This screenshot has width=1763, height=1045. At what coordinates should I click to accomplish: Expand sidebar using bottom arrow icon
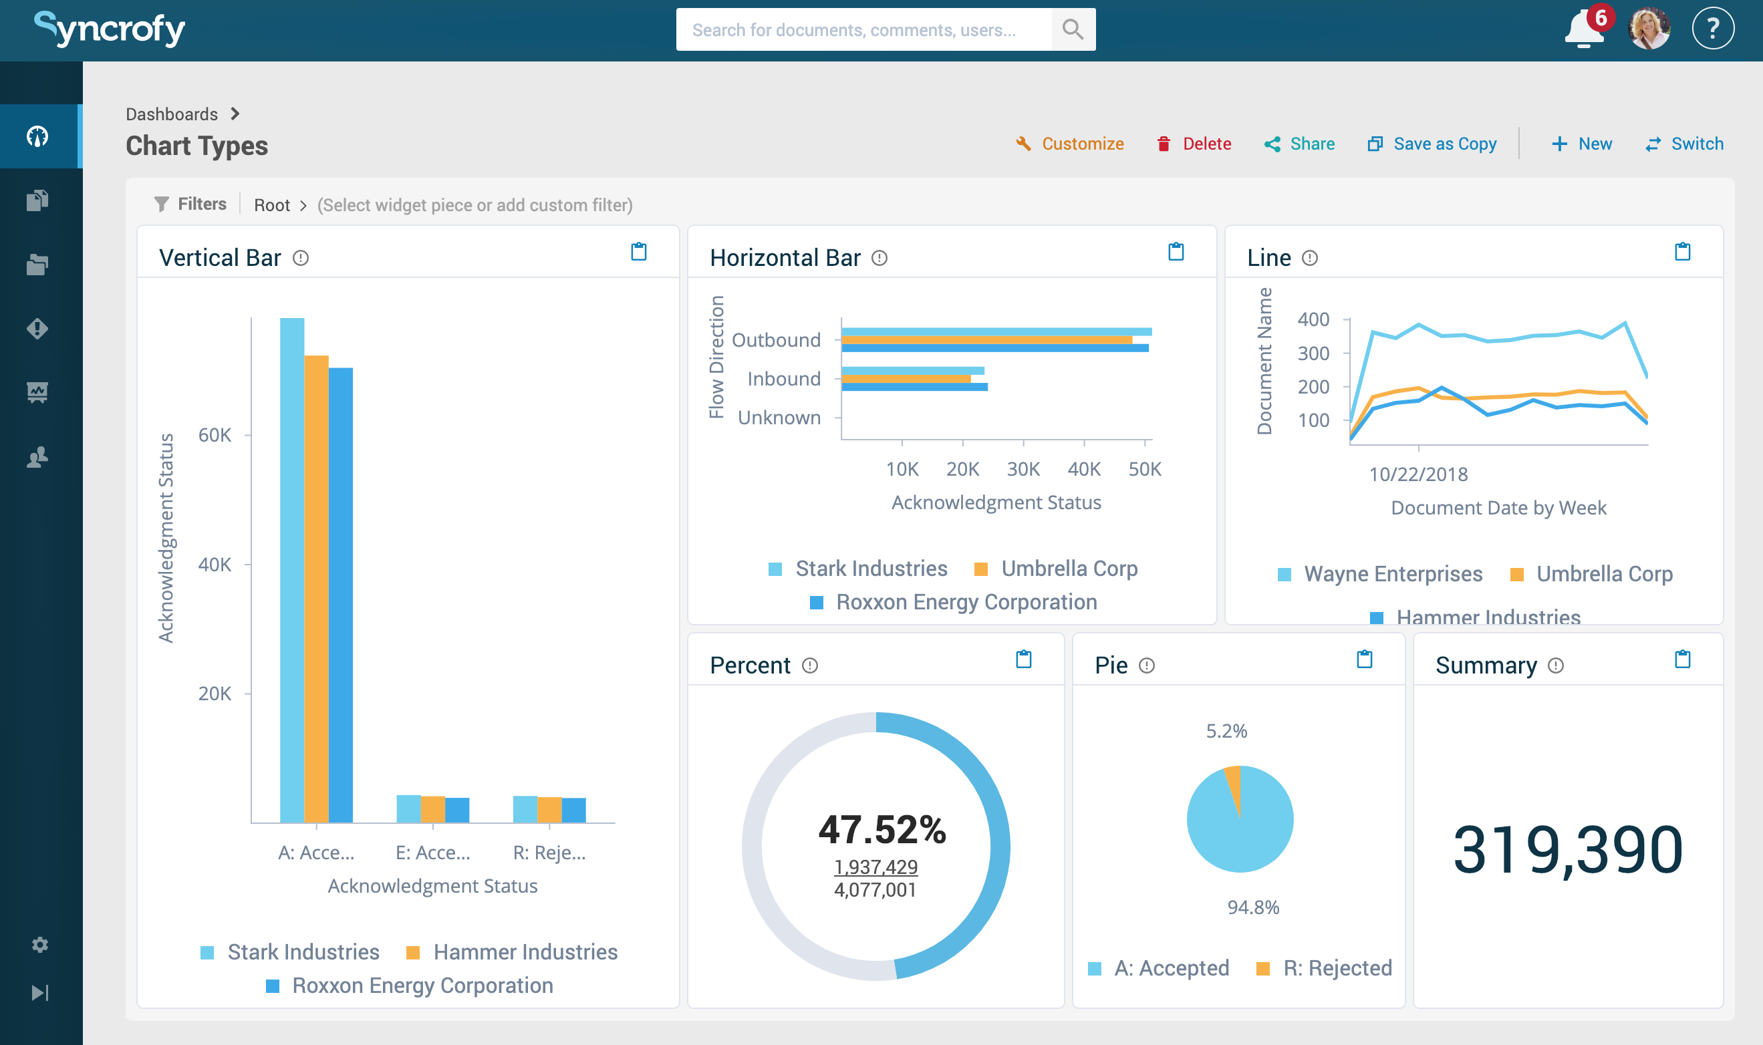coord(40,993)
